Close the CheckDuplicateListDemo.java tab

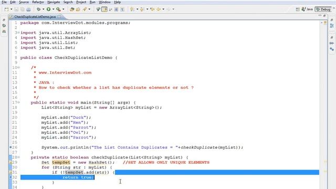[59, 16]
